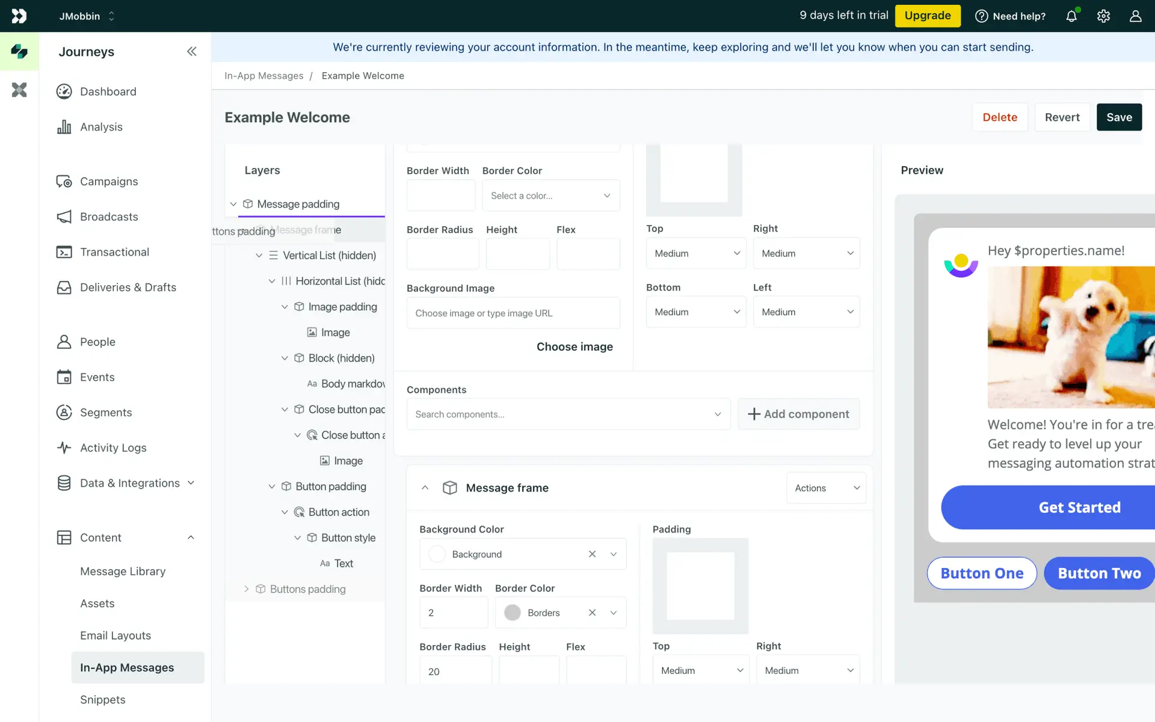Click the Activity Logs pulse icon
The width and height of the screenshot is (1155, 722).
[64, 448]
